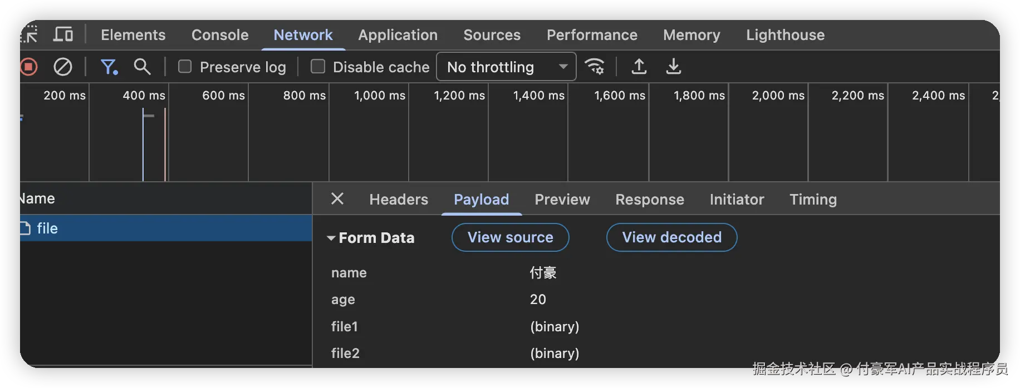Collapse the Form Data section
This screenshot has width=1020, height=388.
click(x=331, y=238)
